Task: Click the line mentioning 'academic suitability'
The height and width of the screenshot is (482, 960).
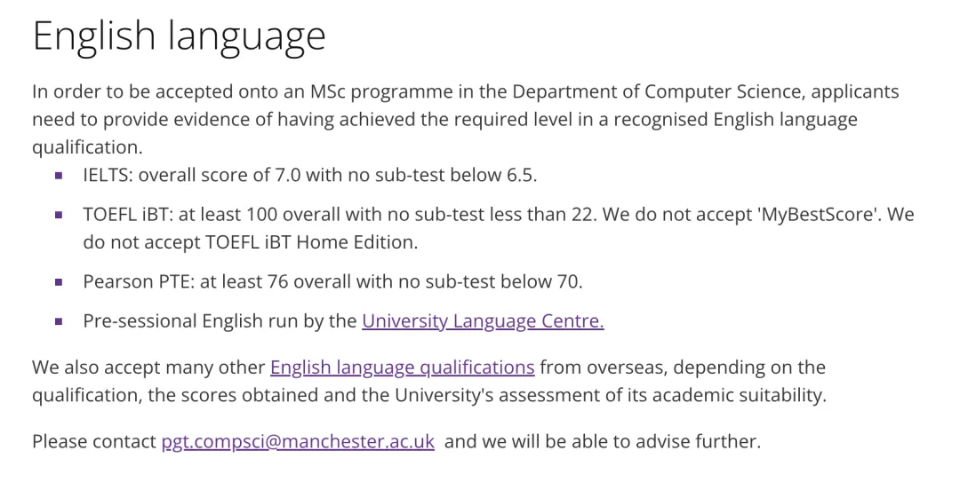Action: [x=428, y=395]
